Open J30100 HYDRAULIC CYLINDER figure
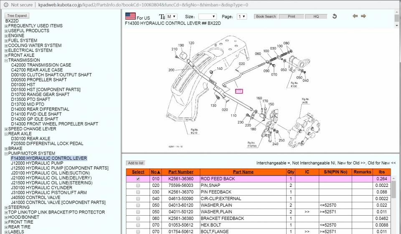 41,188
